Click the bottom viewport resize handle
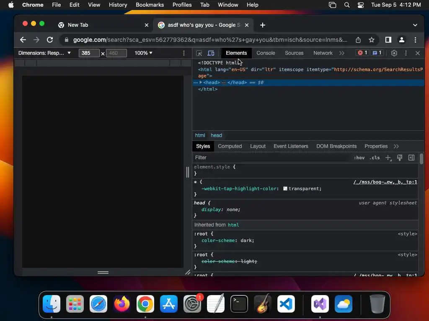The height and width of the screenshot is (321, 429). [103, 273]
